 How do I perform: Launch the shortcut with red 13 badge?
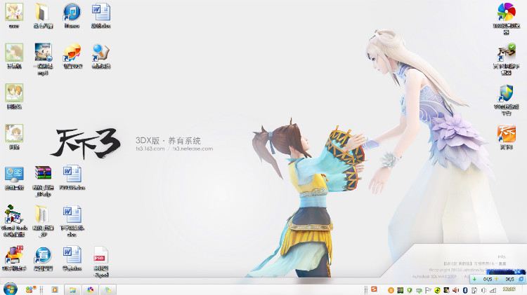pyautogui.click(x=14, y=258)
